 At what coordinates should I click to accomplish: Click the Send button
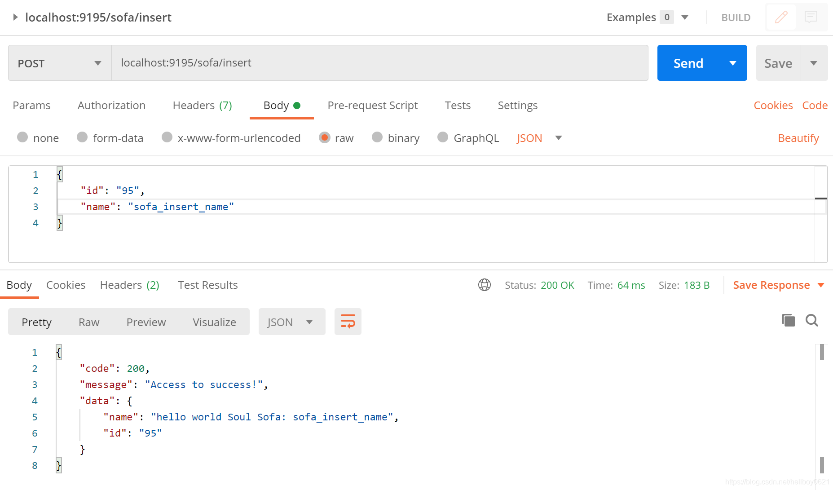[x=688, y=63]
